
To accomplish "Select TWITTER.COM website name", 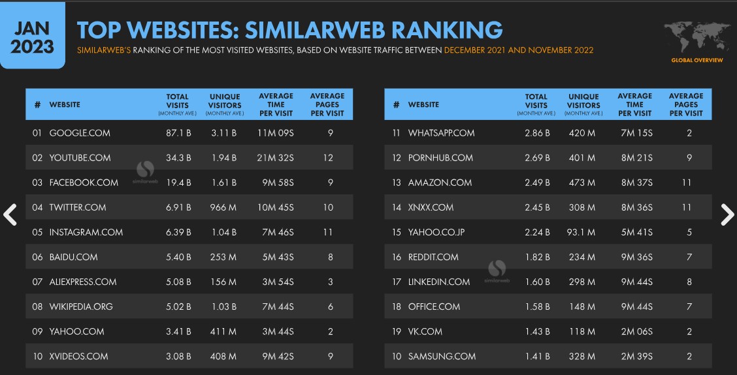I will pyautogui.click(x=78, y=207).
